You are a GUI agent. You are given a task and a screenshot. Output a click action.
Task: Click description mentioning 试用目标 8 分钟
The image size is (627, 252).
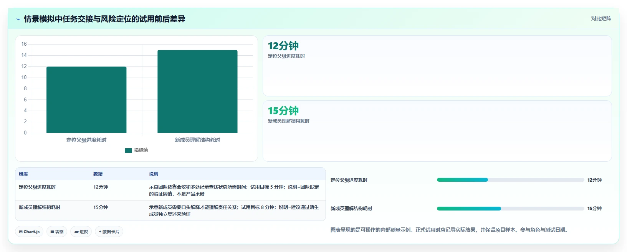tap(234, 211)
